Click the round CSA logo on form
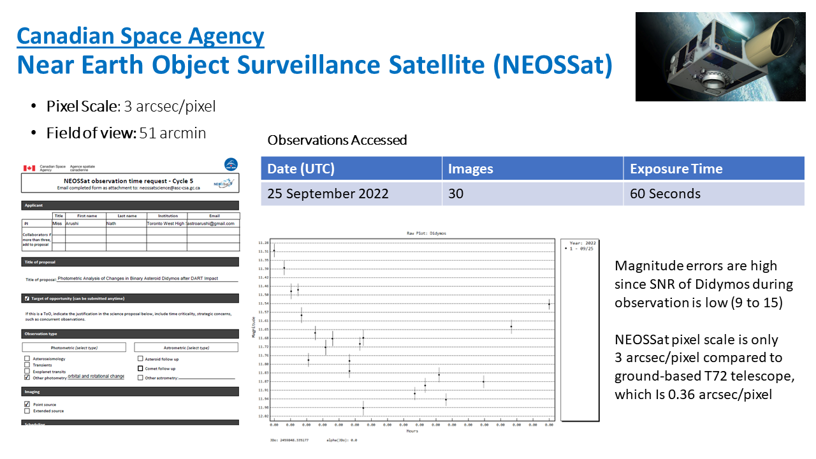 click(231, 165)
